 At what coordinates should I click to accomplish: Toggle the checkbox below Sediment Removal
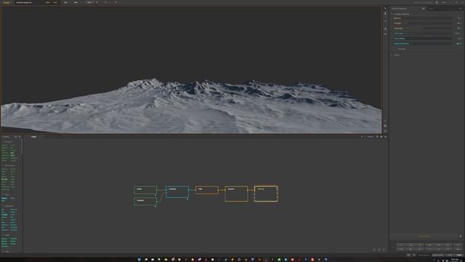pos(395,49)
